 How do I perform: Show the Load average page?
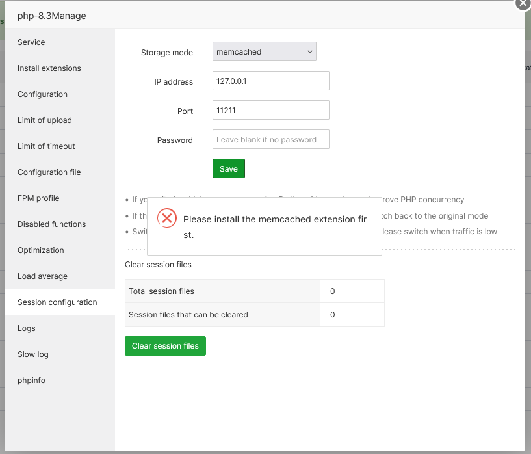[x=42, y=276]
